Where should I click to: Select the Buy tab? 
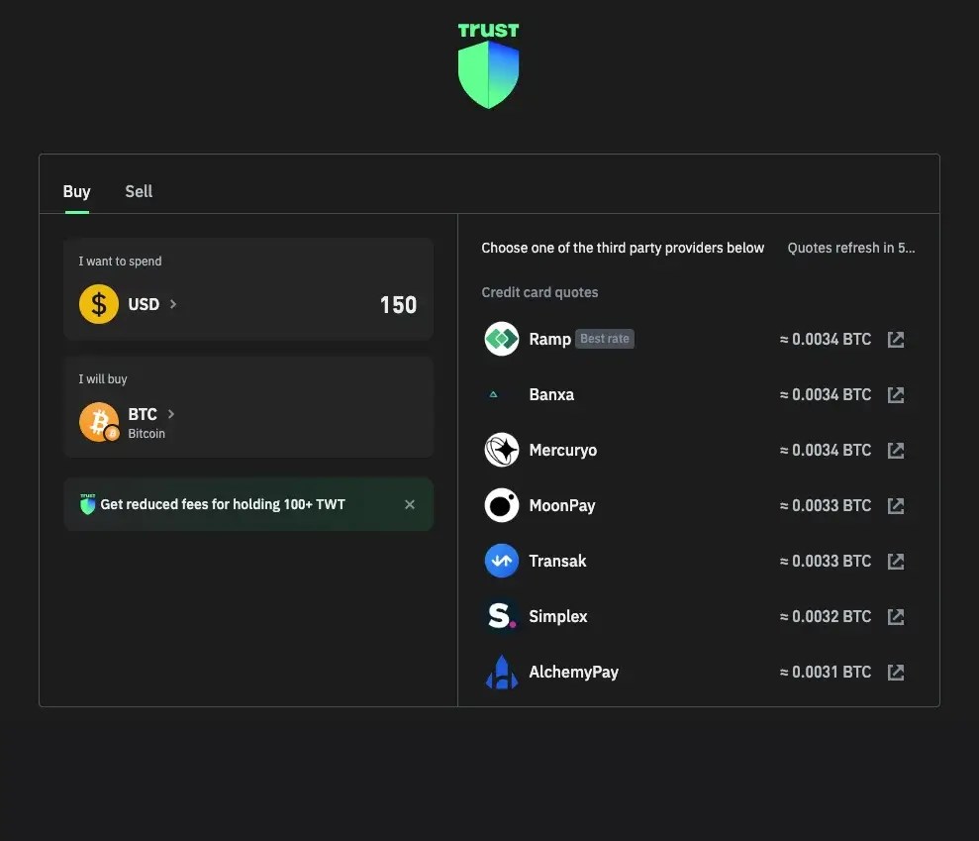coord(76,191)
